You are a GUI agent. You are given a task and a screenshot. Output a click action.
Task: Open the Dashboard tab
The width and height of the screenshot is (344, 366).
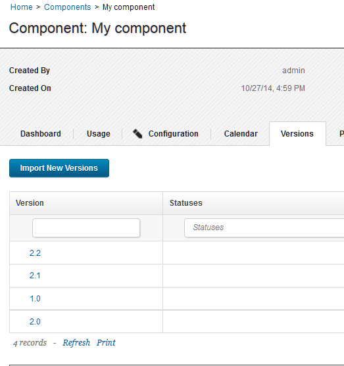pyautogui.click(x=41, y=134)
